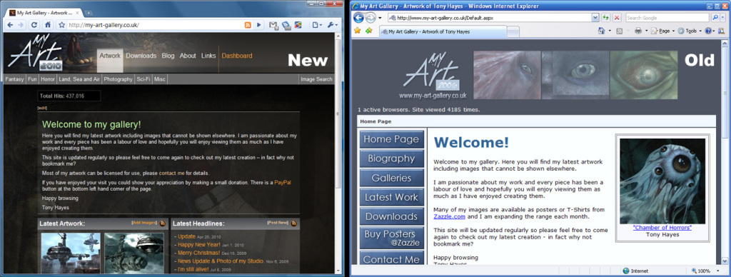This screenshot has width=731, height=277.
Task: Follow the PayPal link in the welcome text
Action: (283, 182)
